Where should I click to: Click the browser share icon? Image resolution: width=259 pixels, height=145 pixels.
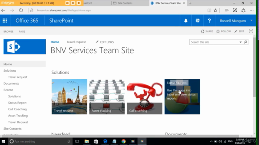[243, 10]
